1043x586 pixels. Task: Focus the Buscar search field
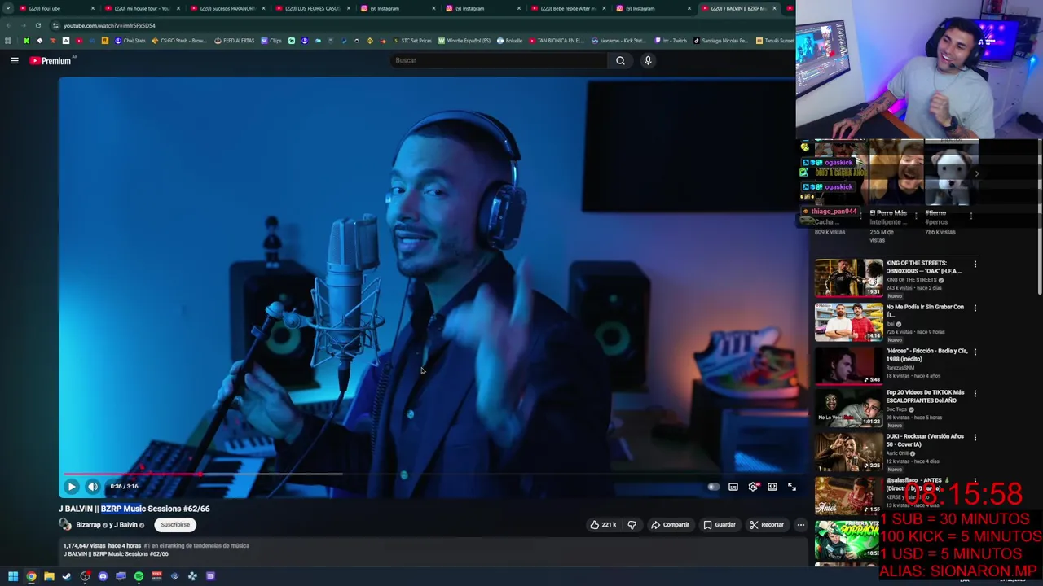click(499, 60)
